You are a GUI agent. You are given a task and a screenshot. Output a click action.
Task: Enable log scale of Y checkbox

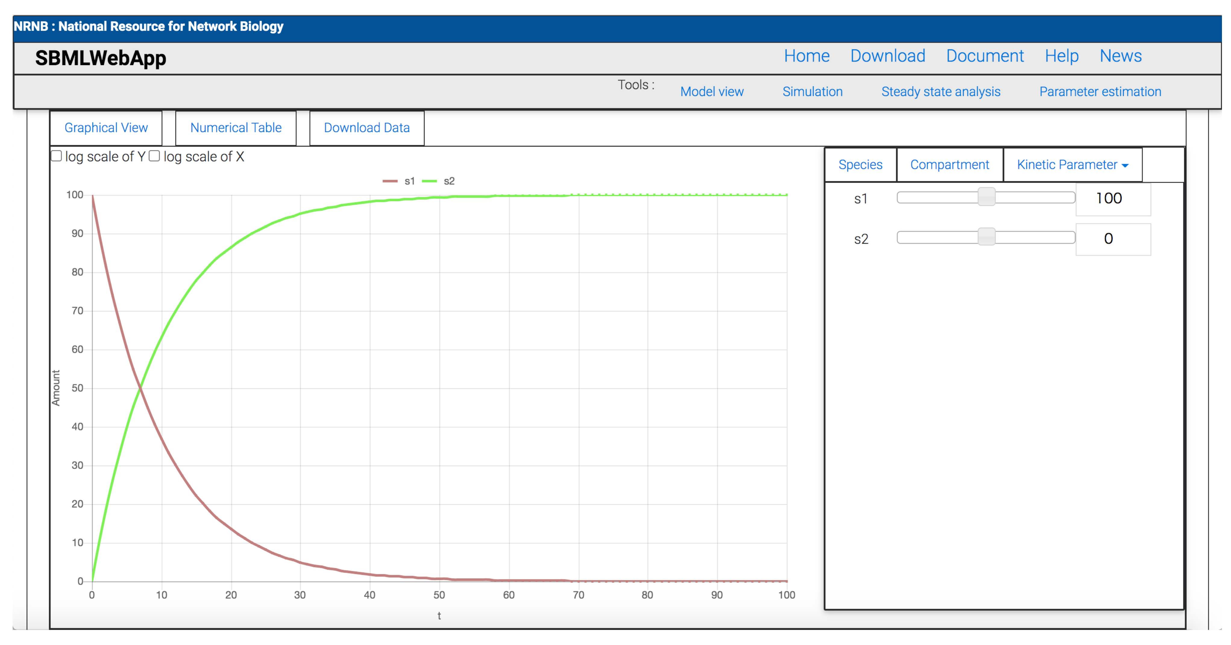(56, 156)
